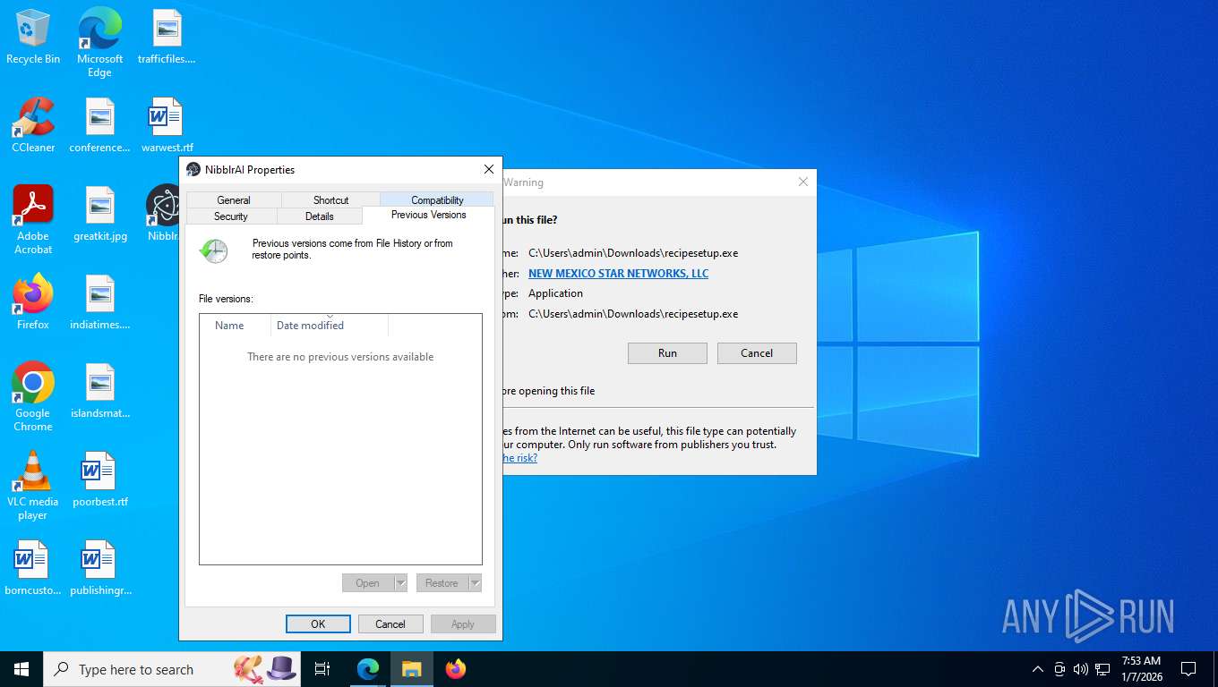Expand the Restore button dropdown arrow
Screen dimensions: 1218x687
point(475,583)
